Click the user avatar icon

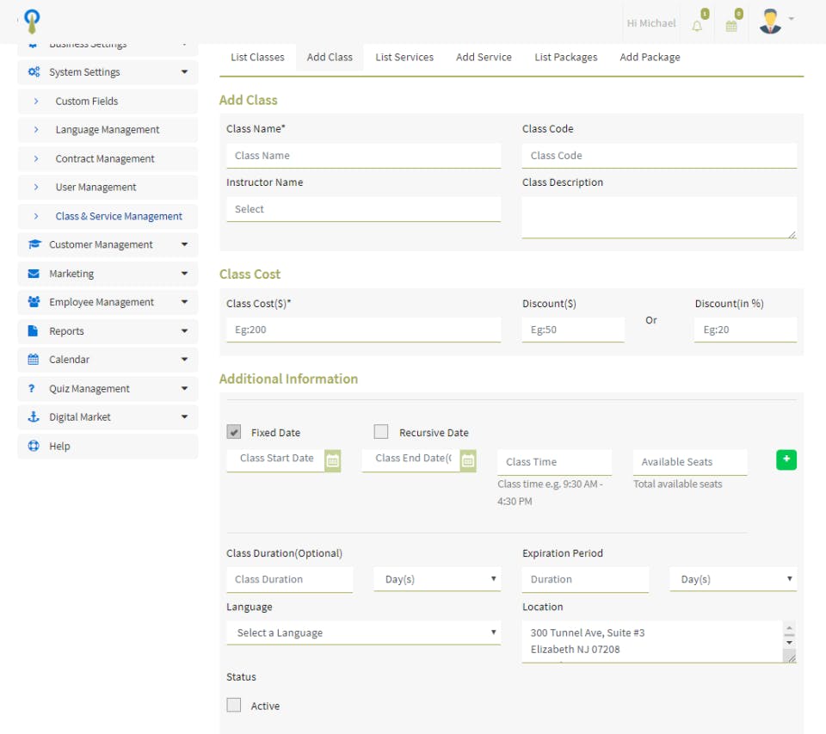pos(770,22)
